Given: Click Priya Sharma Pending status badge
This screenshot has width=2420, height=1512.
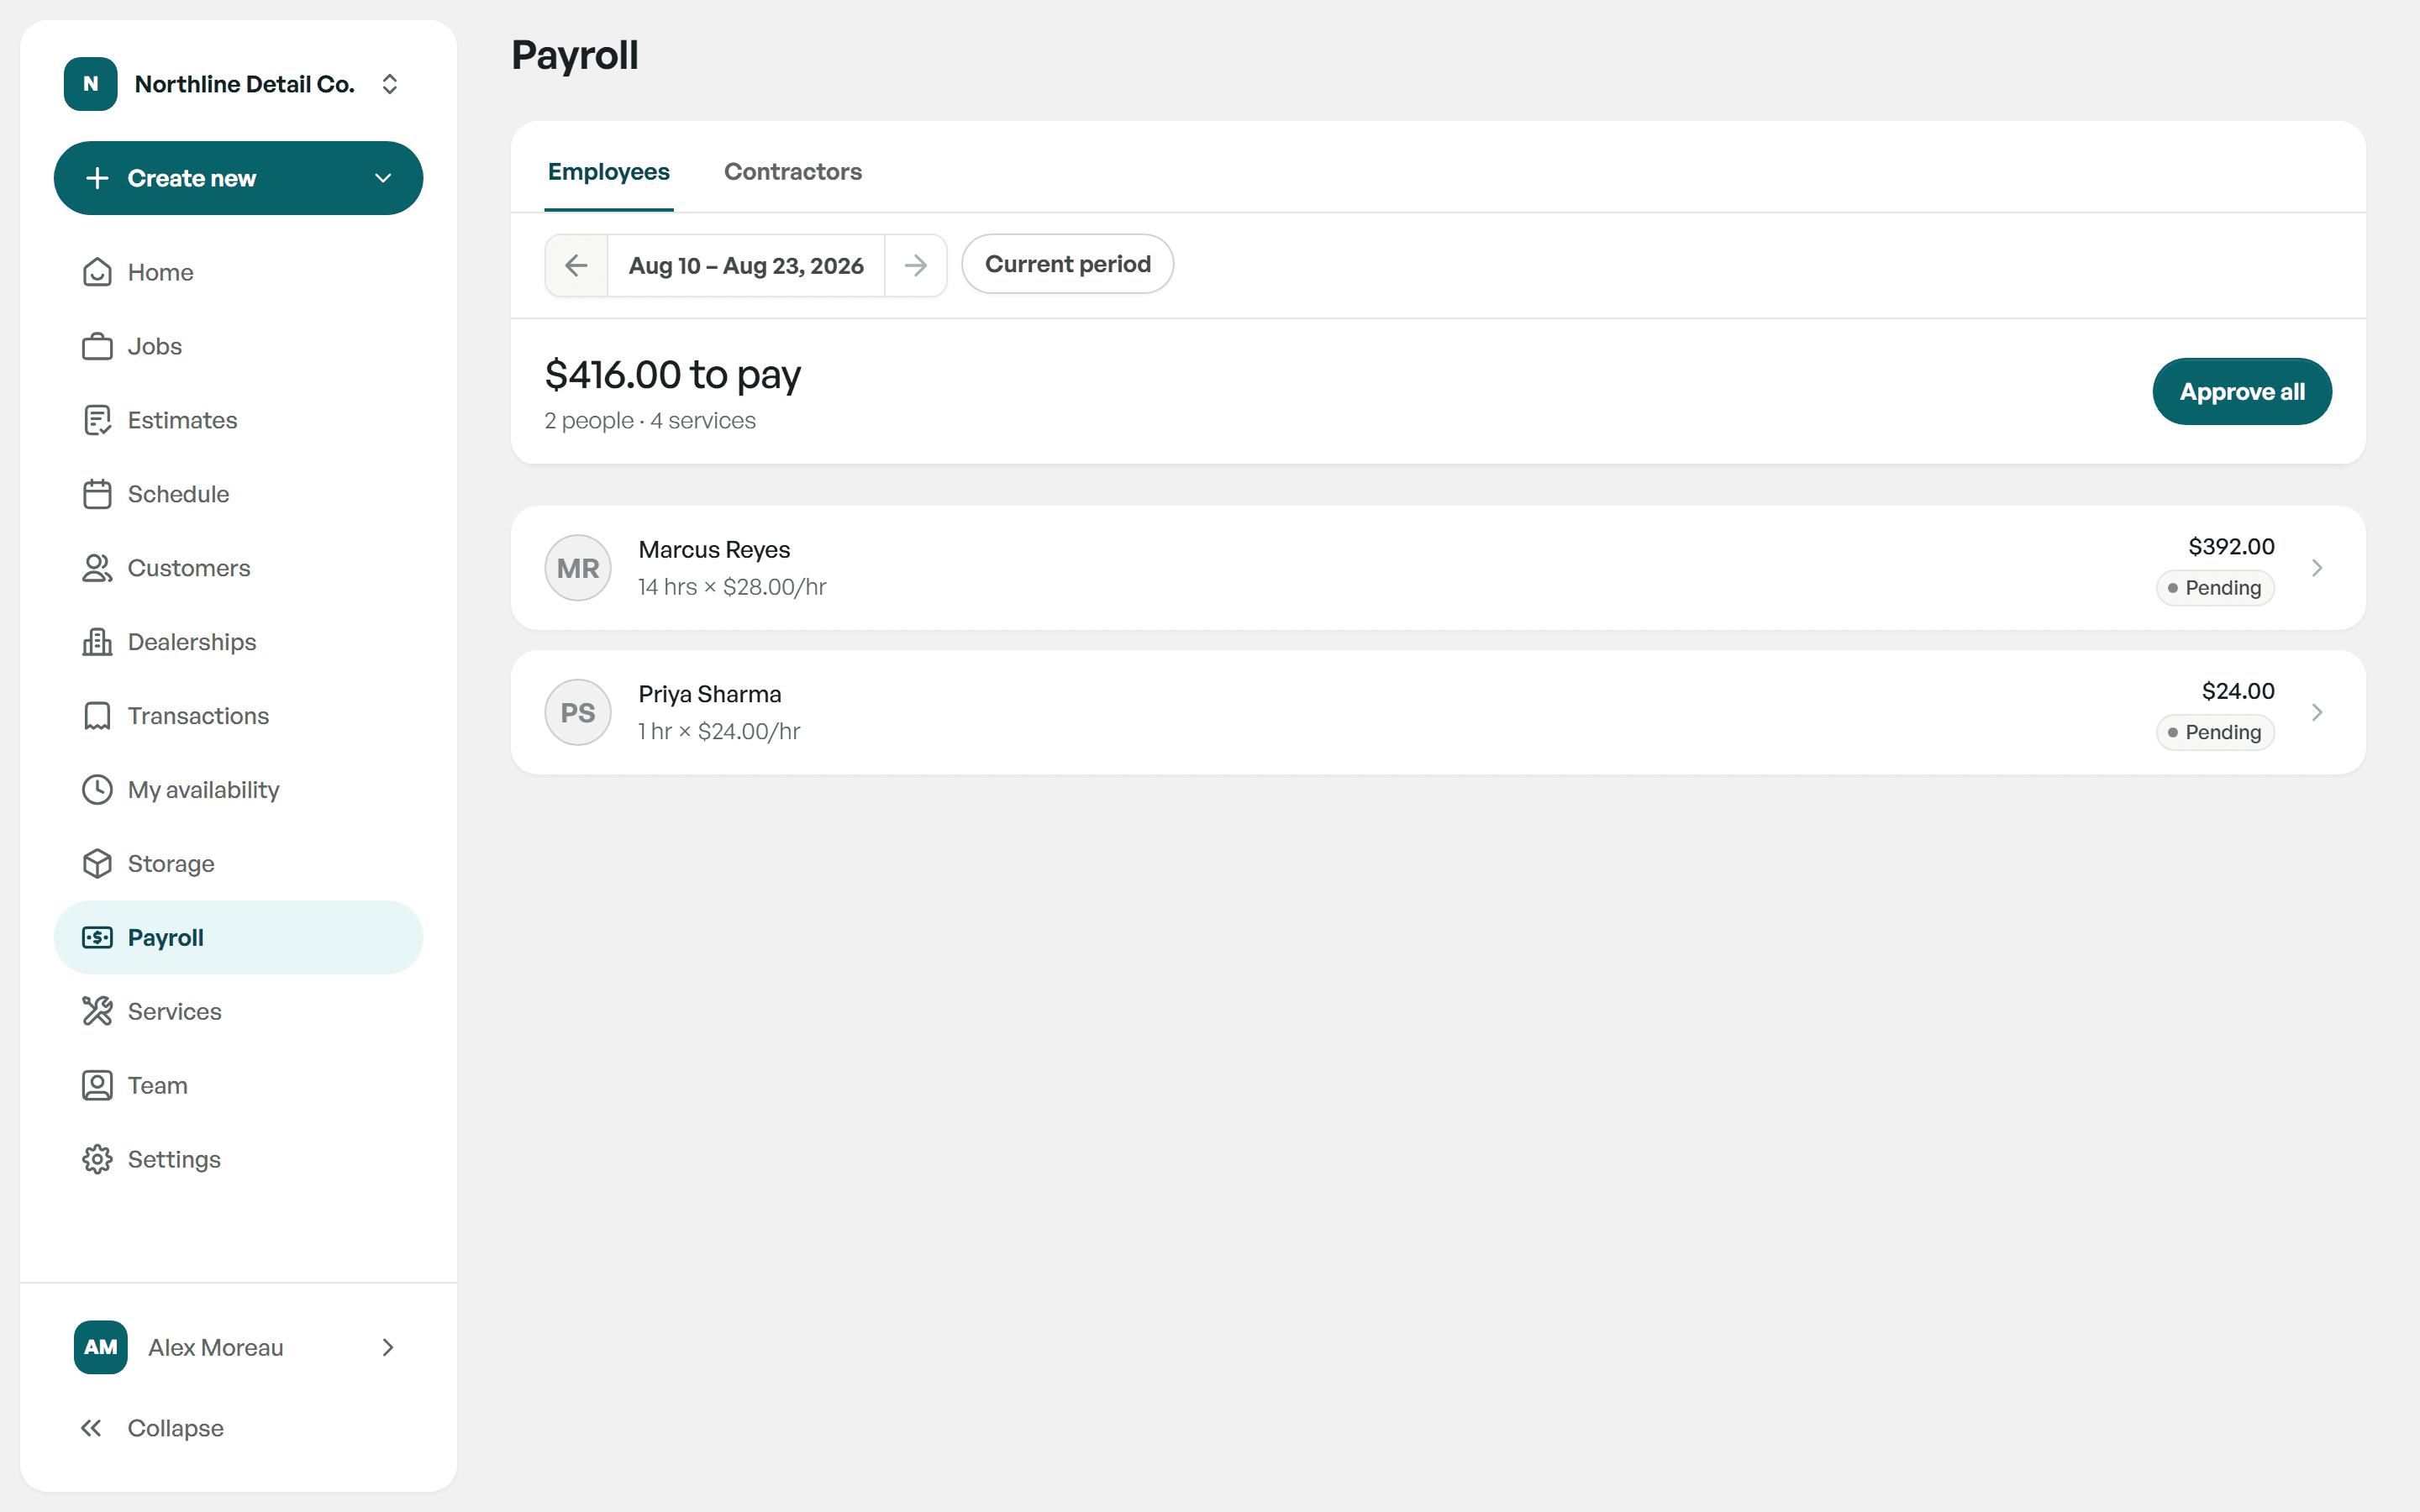Looking at the screenshot, I should (2215, 732).
